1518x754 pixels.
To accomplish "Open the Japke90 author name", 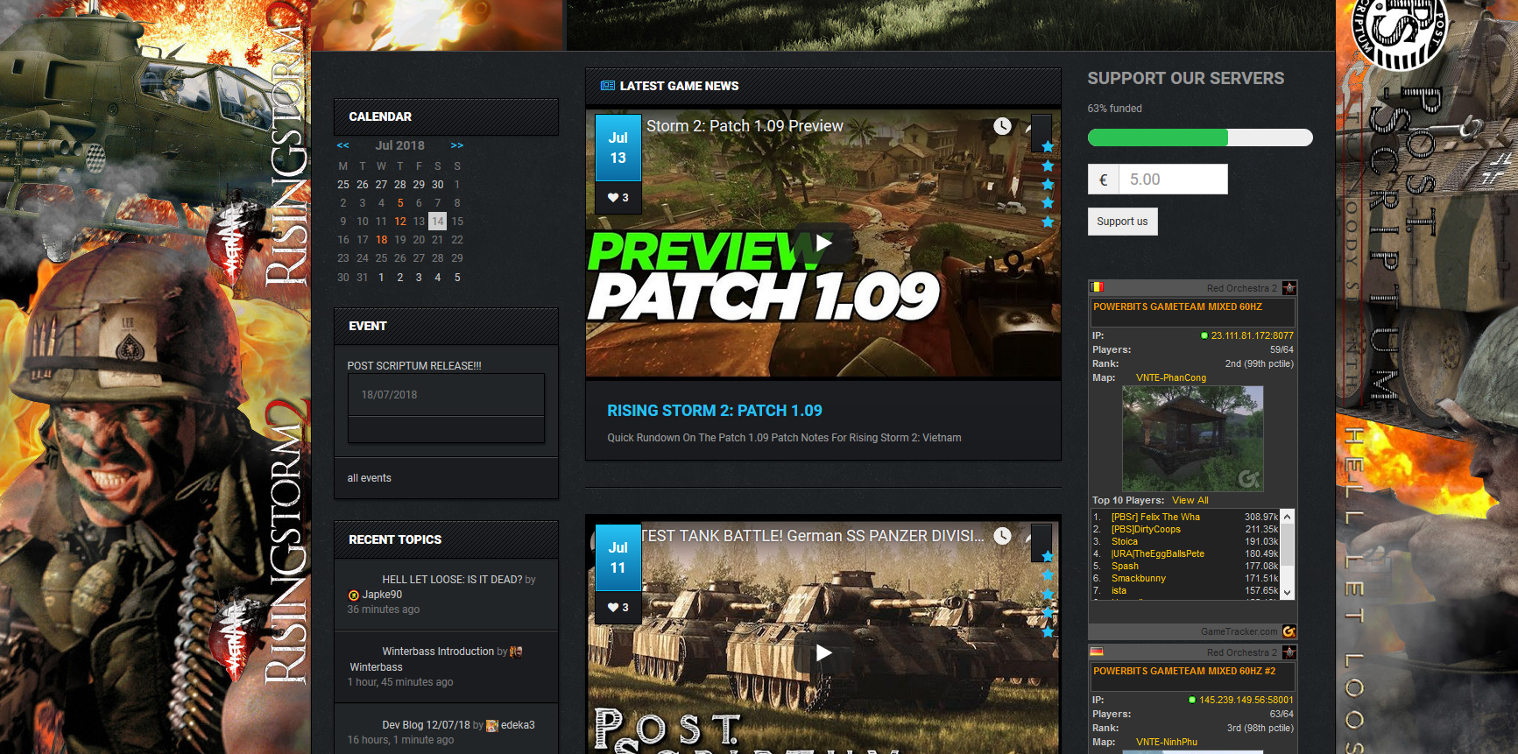I will (x=382, y=595).
